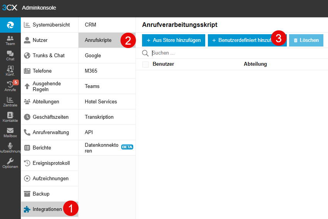Open Optionen wrench icon

point(10,163)
